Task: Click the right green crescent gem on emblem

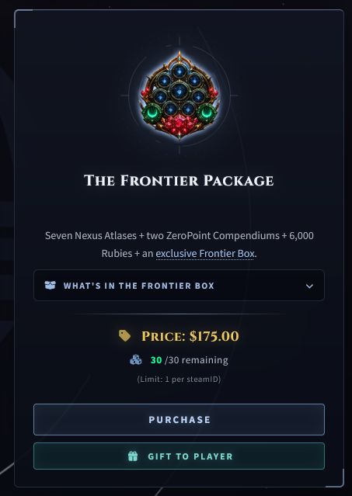Action: coord(207,113)
